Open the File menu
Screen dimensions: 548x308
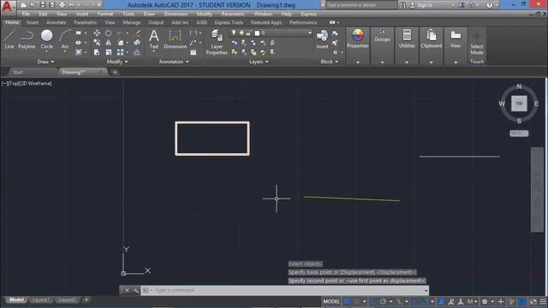point(26,14)
